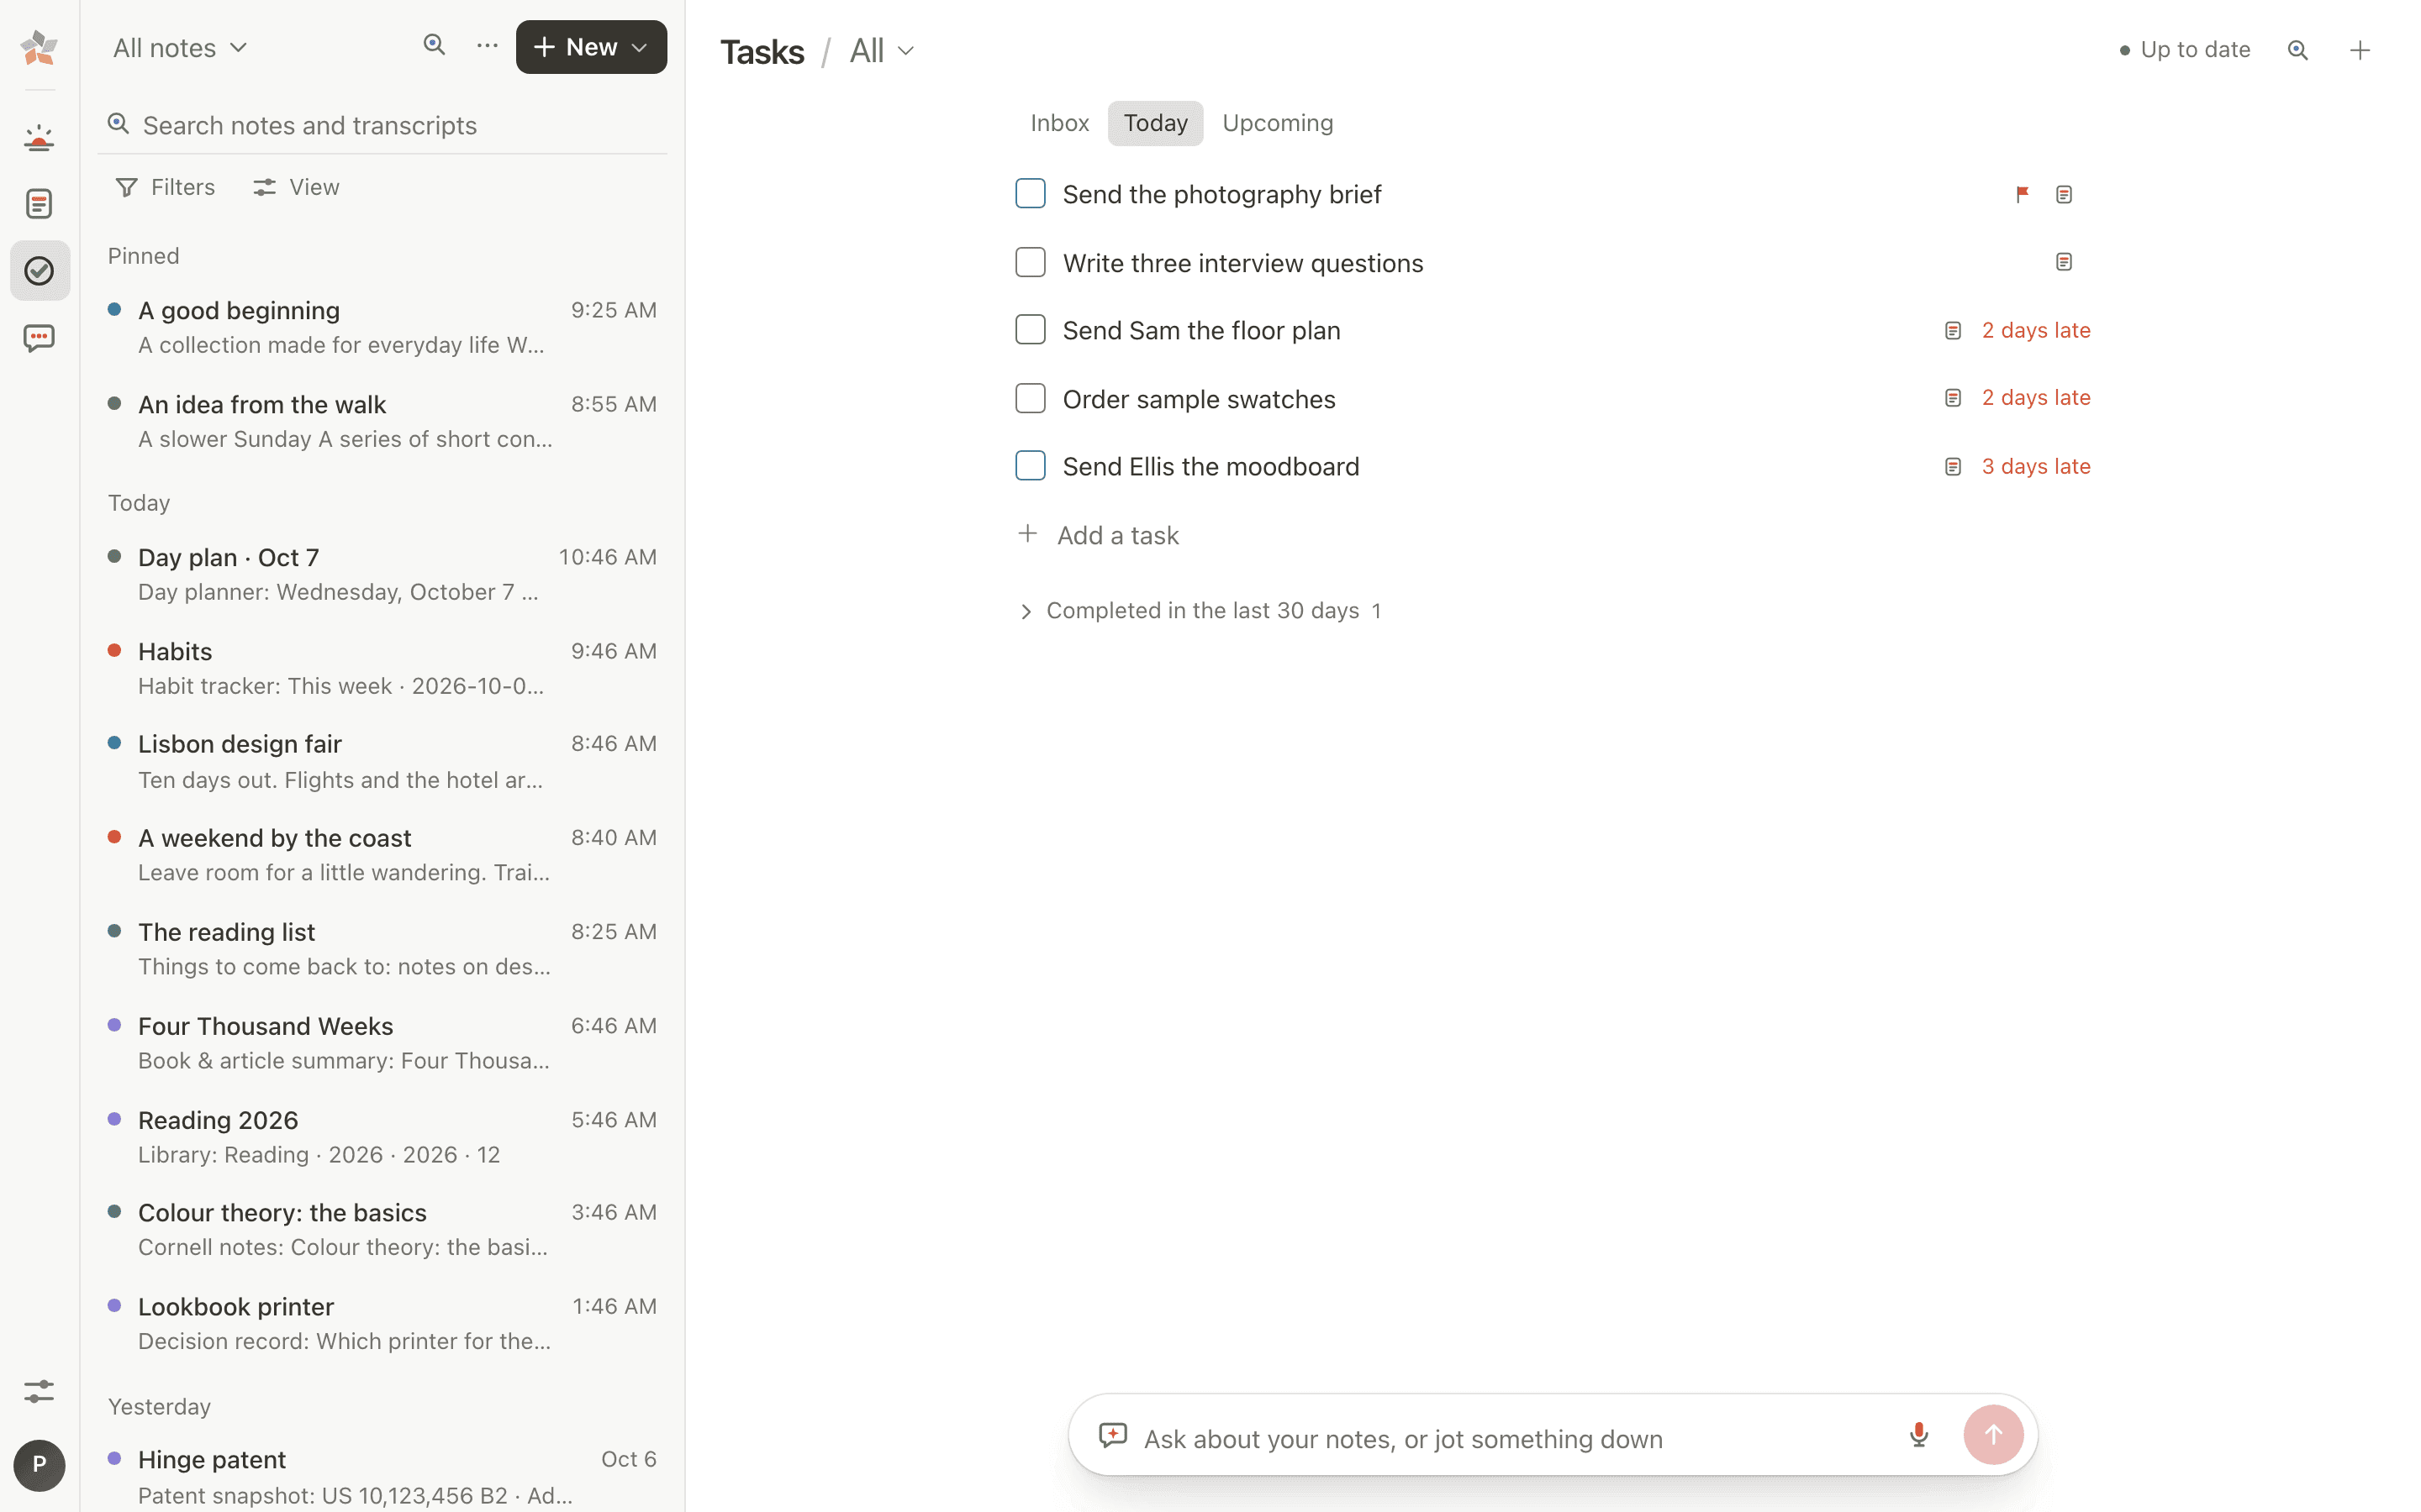Open the Day plan · Oct 7 note

(x=382, y=574)
